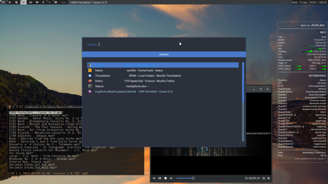
Task: Click tab 3 in terminal file manager
Action: point(17,107)
